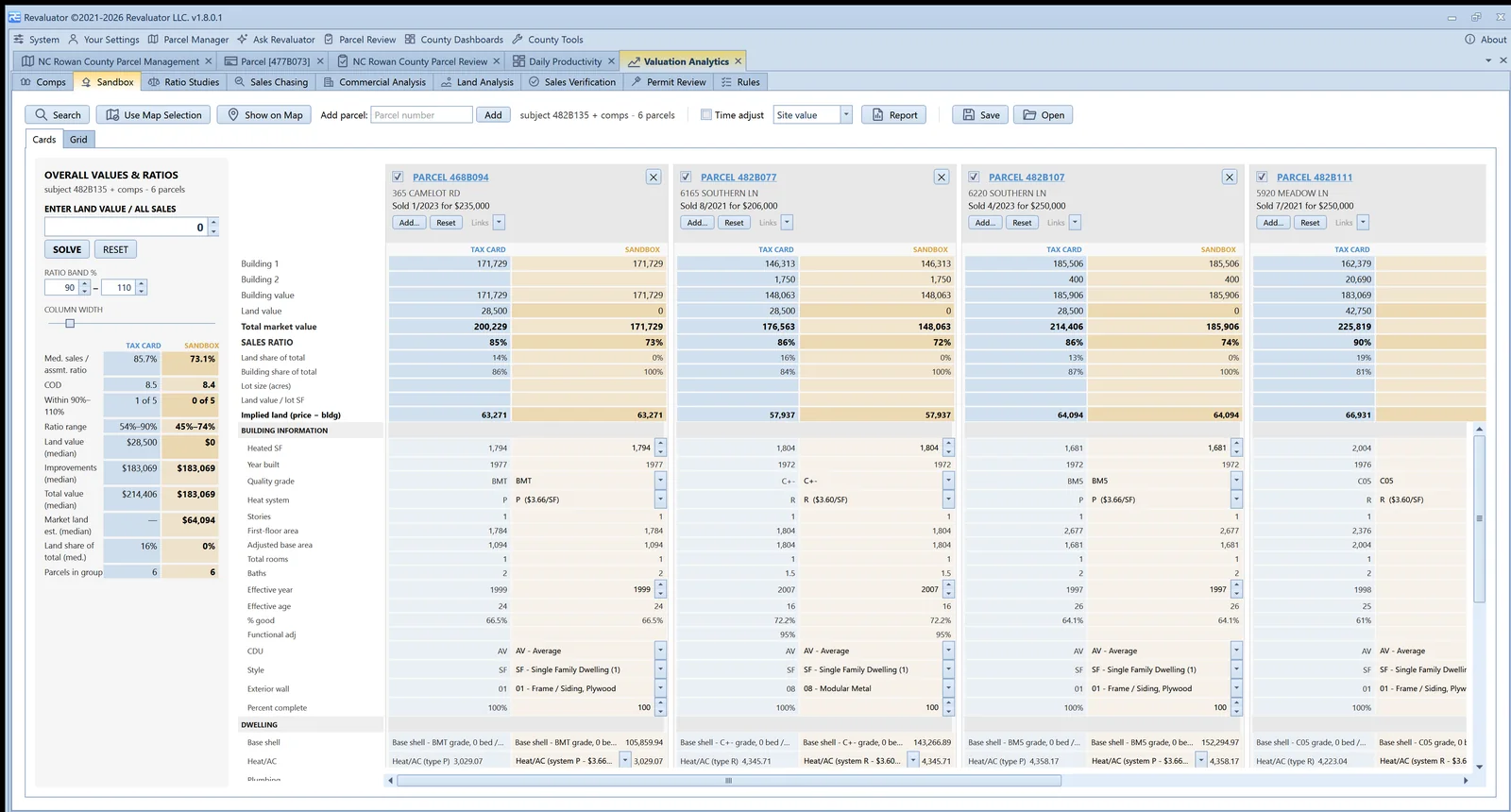
Task: Close the Parcel [477B073] tab
Action: pos(320,61)
